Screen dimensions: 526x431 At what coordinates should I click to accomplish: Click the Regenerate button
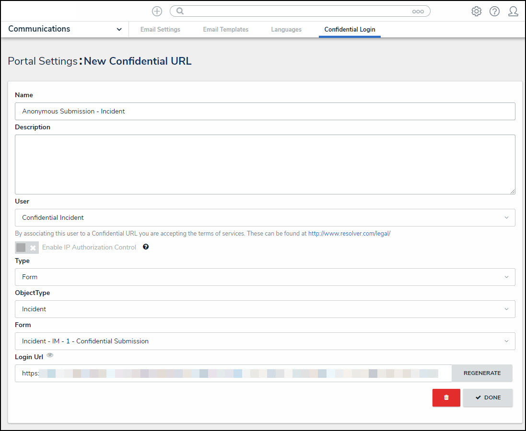click(482, 373)
